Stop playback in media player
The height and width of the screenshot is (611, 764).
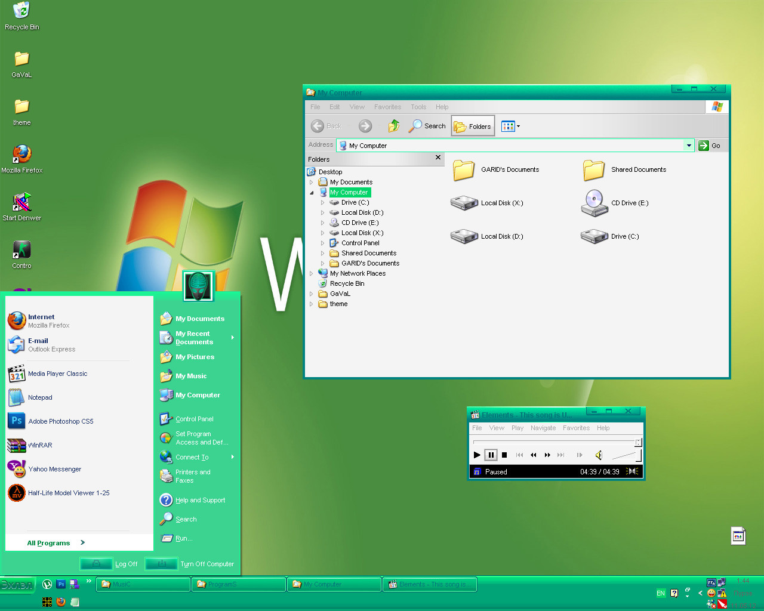point(504,455)
